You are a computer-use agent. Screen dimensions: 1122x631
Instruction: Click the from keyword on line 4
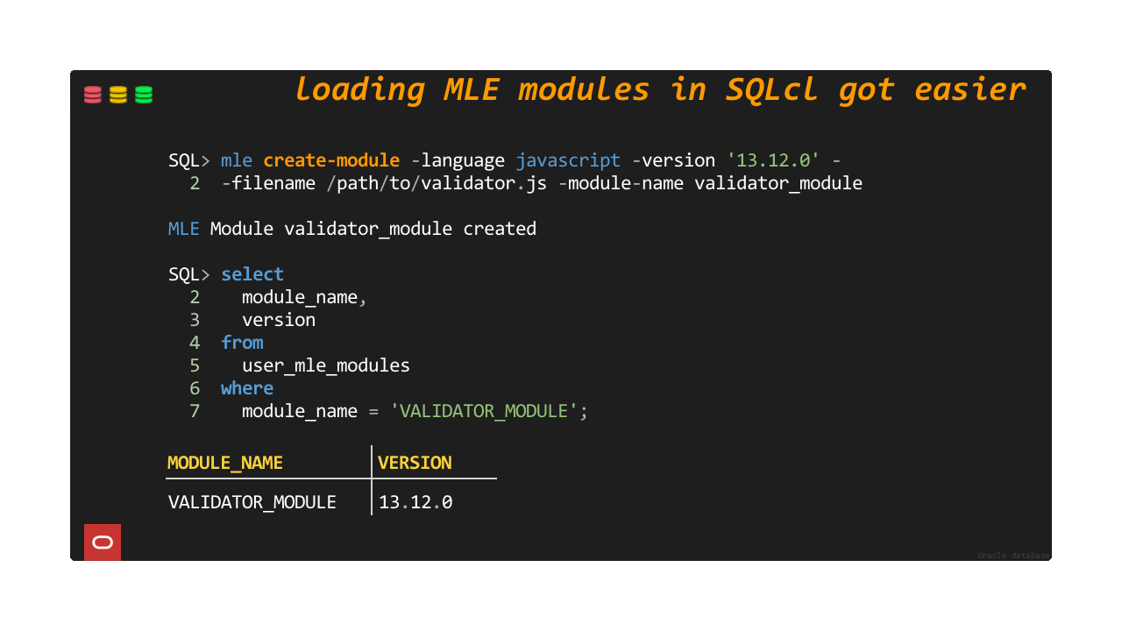[242, 343]
